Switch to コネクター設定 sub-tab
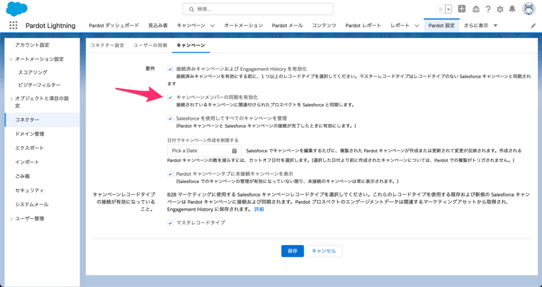This screenshot has width=542, height=287. click(x=107, y=45)
